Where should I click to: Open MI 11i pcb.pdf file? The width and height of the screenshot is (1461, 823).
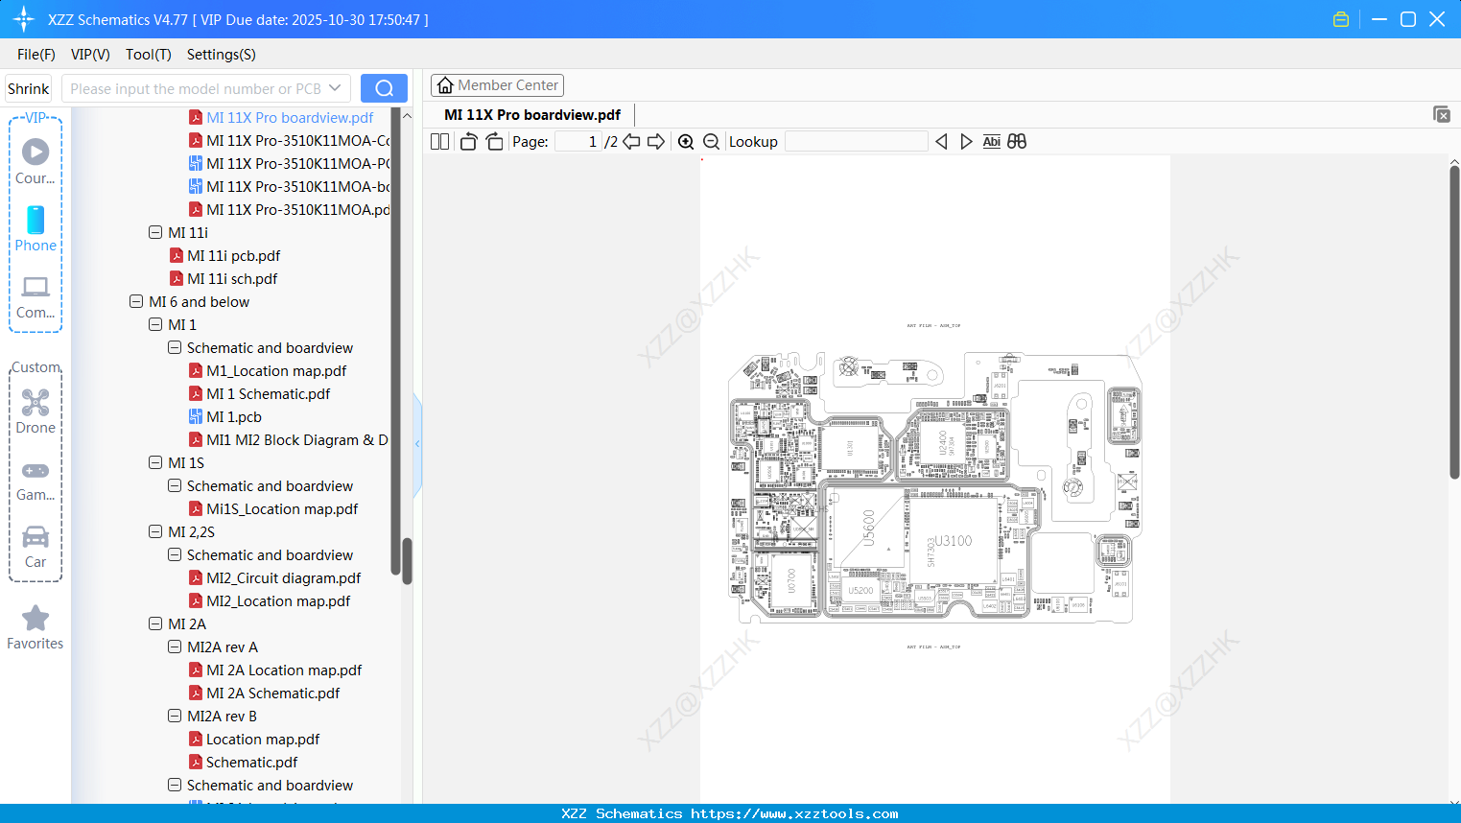click(x=234, y=255)
